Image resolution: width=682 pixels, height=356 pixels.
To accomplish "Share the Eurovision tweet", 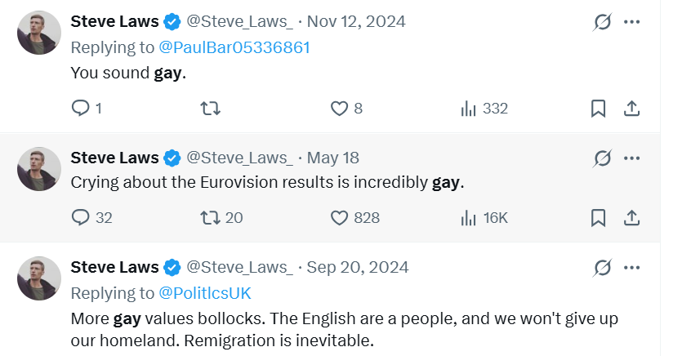I will 631,217.
